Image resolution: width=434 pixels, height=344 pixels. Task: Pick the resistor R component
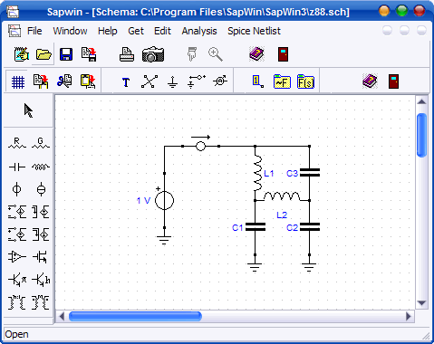(17, 144)
